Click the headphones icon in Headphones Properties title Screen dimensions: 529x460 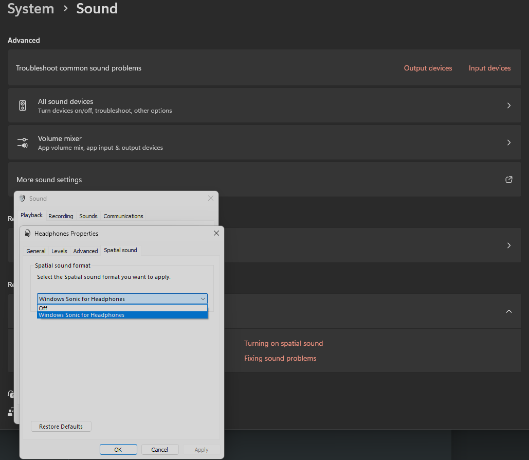tap(28, 233)
